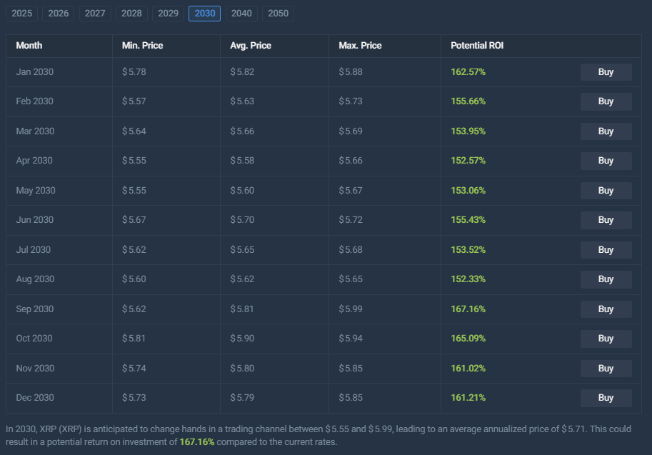Screen dimensions: 652x455
Task: Switch to the 2029 tab
Action: pos(168,13)
